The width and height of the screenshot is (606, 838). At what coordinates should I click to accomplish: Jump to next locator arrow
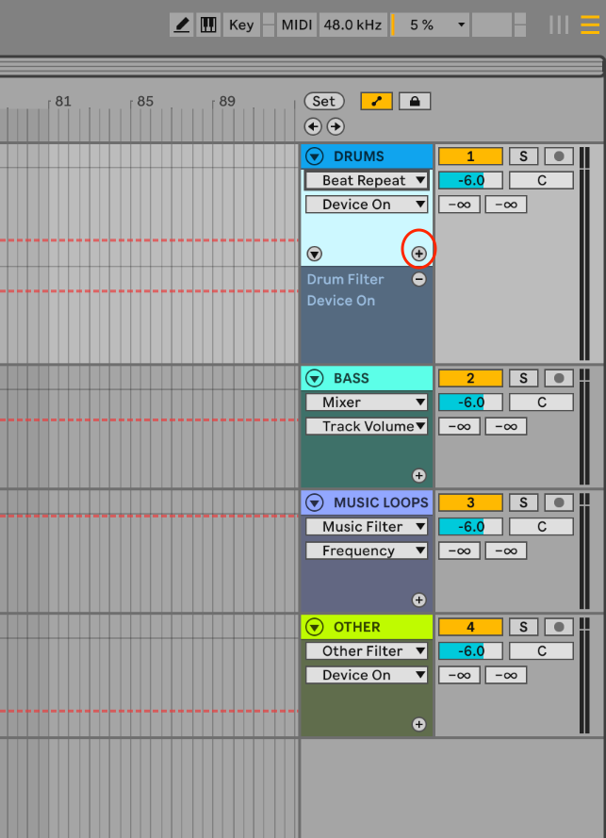tap(336, 126)
